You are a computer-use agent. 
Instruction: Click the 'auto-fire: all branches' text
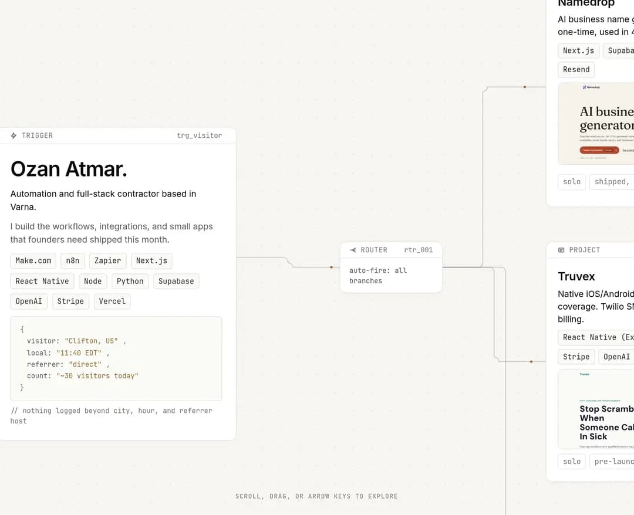(378, 276)
